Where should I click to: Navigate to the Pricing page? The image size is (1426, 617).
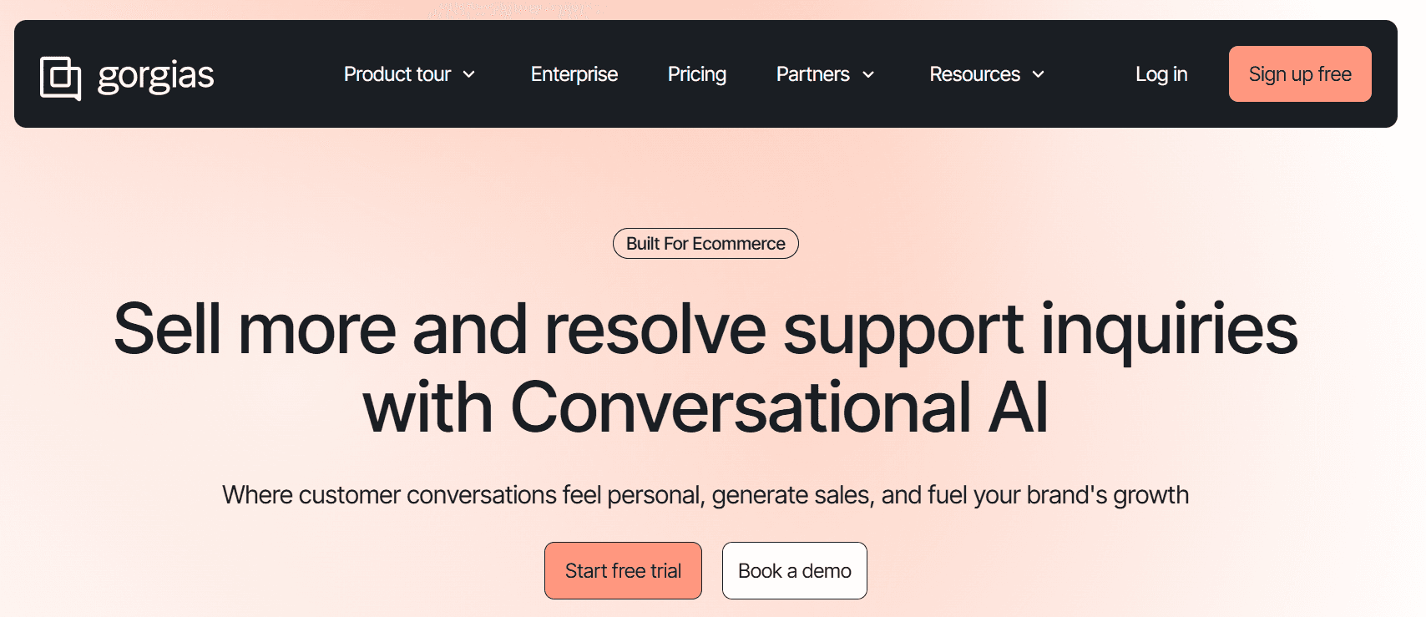696,74
